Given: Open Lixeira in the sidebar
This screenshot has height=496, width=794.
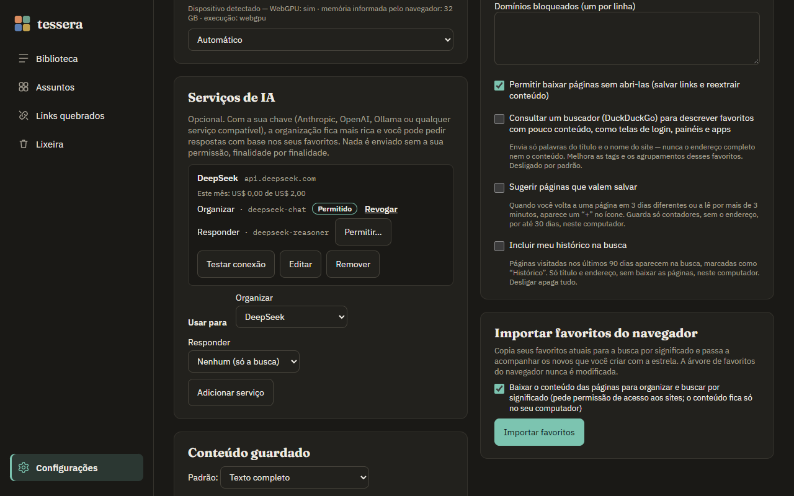Looking at the screenshot, I should 76,144.
